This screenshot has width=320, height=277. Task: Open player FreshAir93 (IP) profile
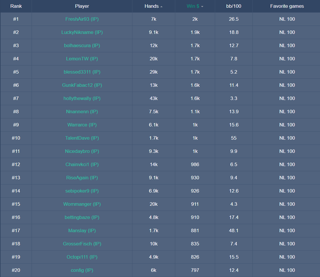[82, 19]
